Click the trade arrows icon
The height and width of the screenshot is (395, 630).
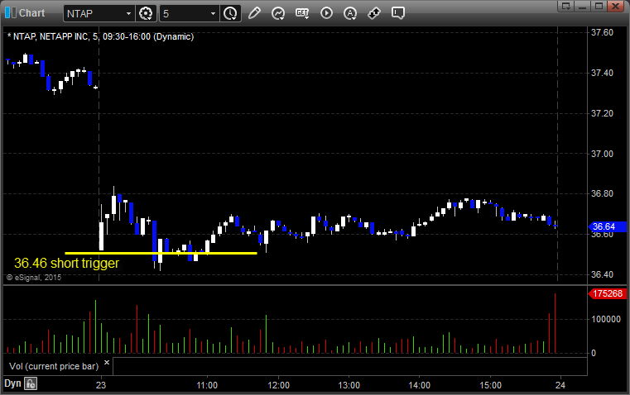pos(374,13)
